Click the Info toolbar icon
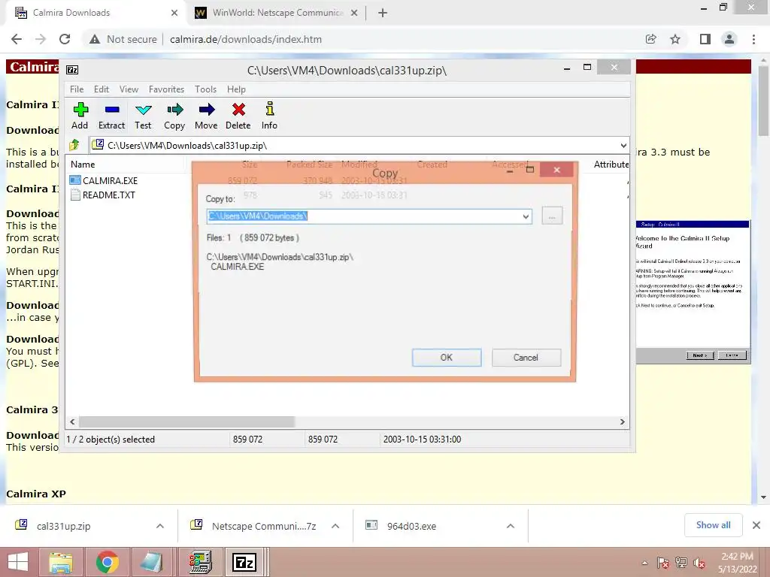The width and height of the screenshot is (770, 577). point(269,116)
